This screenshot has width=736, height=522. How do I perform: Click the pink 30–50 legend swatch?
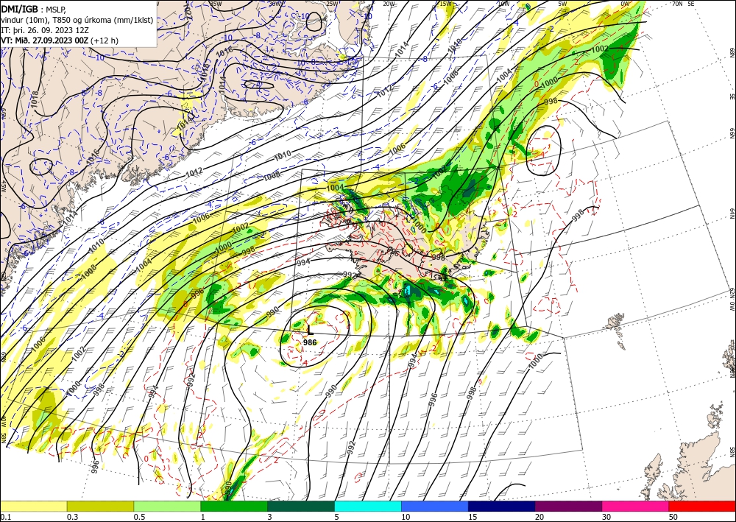(x=636, y=506)
